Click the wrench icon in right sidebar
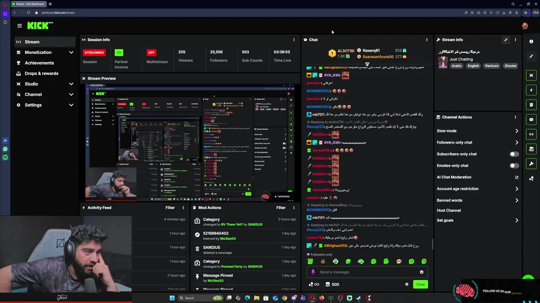Viewport: 540px width, 303px height. [531, 164]
